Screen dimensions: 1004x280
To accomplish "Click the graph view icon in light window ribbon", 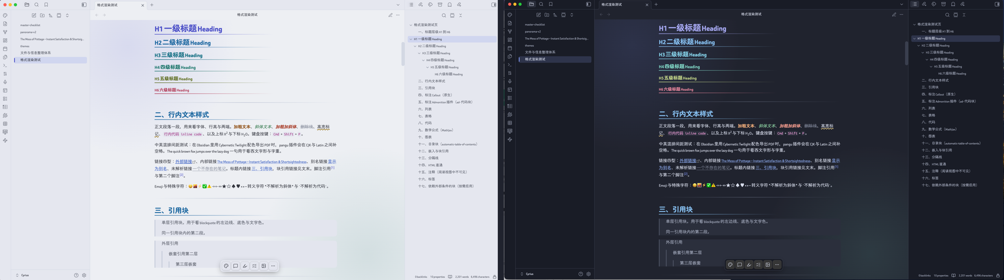I will click(5, 32).
